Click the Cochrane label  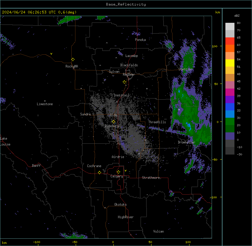(x=94, y=166)
